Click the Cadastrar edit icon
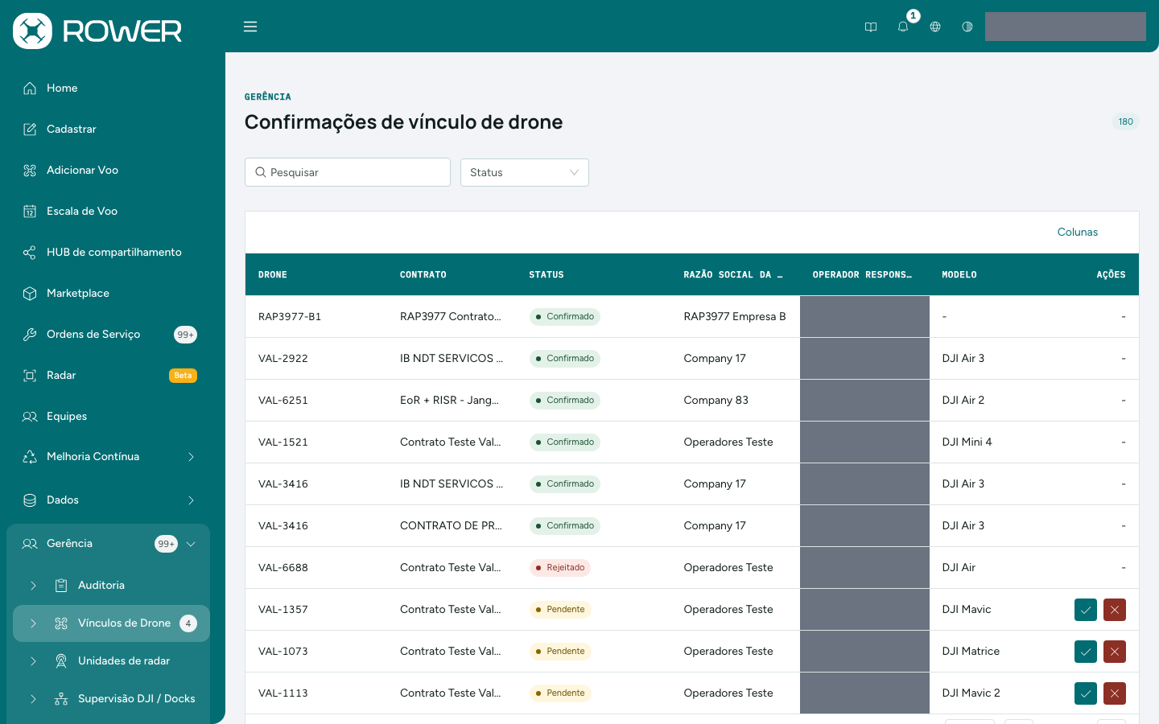1159x724 pixels. pyautogui.click(x=30, y=129)
